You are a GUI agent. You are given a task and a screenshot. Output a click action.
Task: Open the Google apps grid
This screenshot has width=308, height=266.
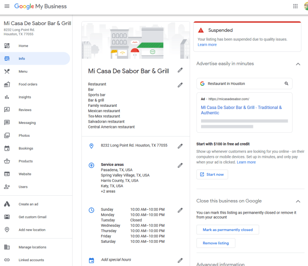pos(295,6)
